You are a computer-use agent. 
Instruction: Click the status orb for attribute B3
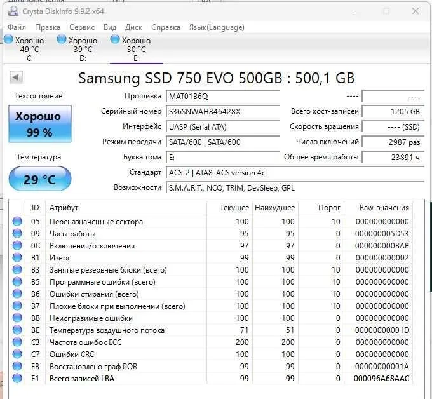(17, 269)
